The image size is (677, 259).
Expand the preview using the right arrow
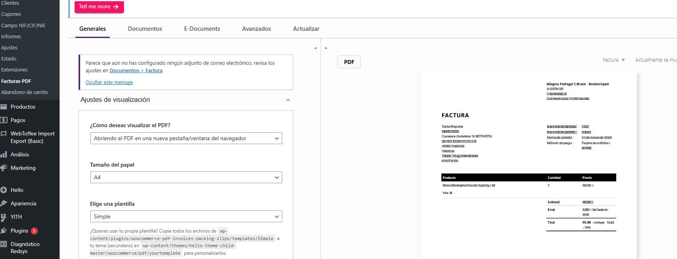click(326, 48)
